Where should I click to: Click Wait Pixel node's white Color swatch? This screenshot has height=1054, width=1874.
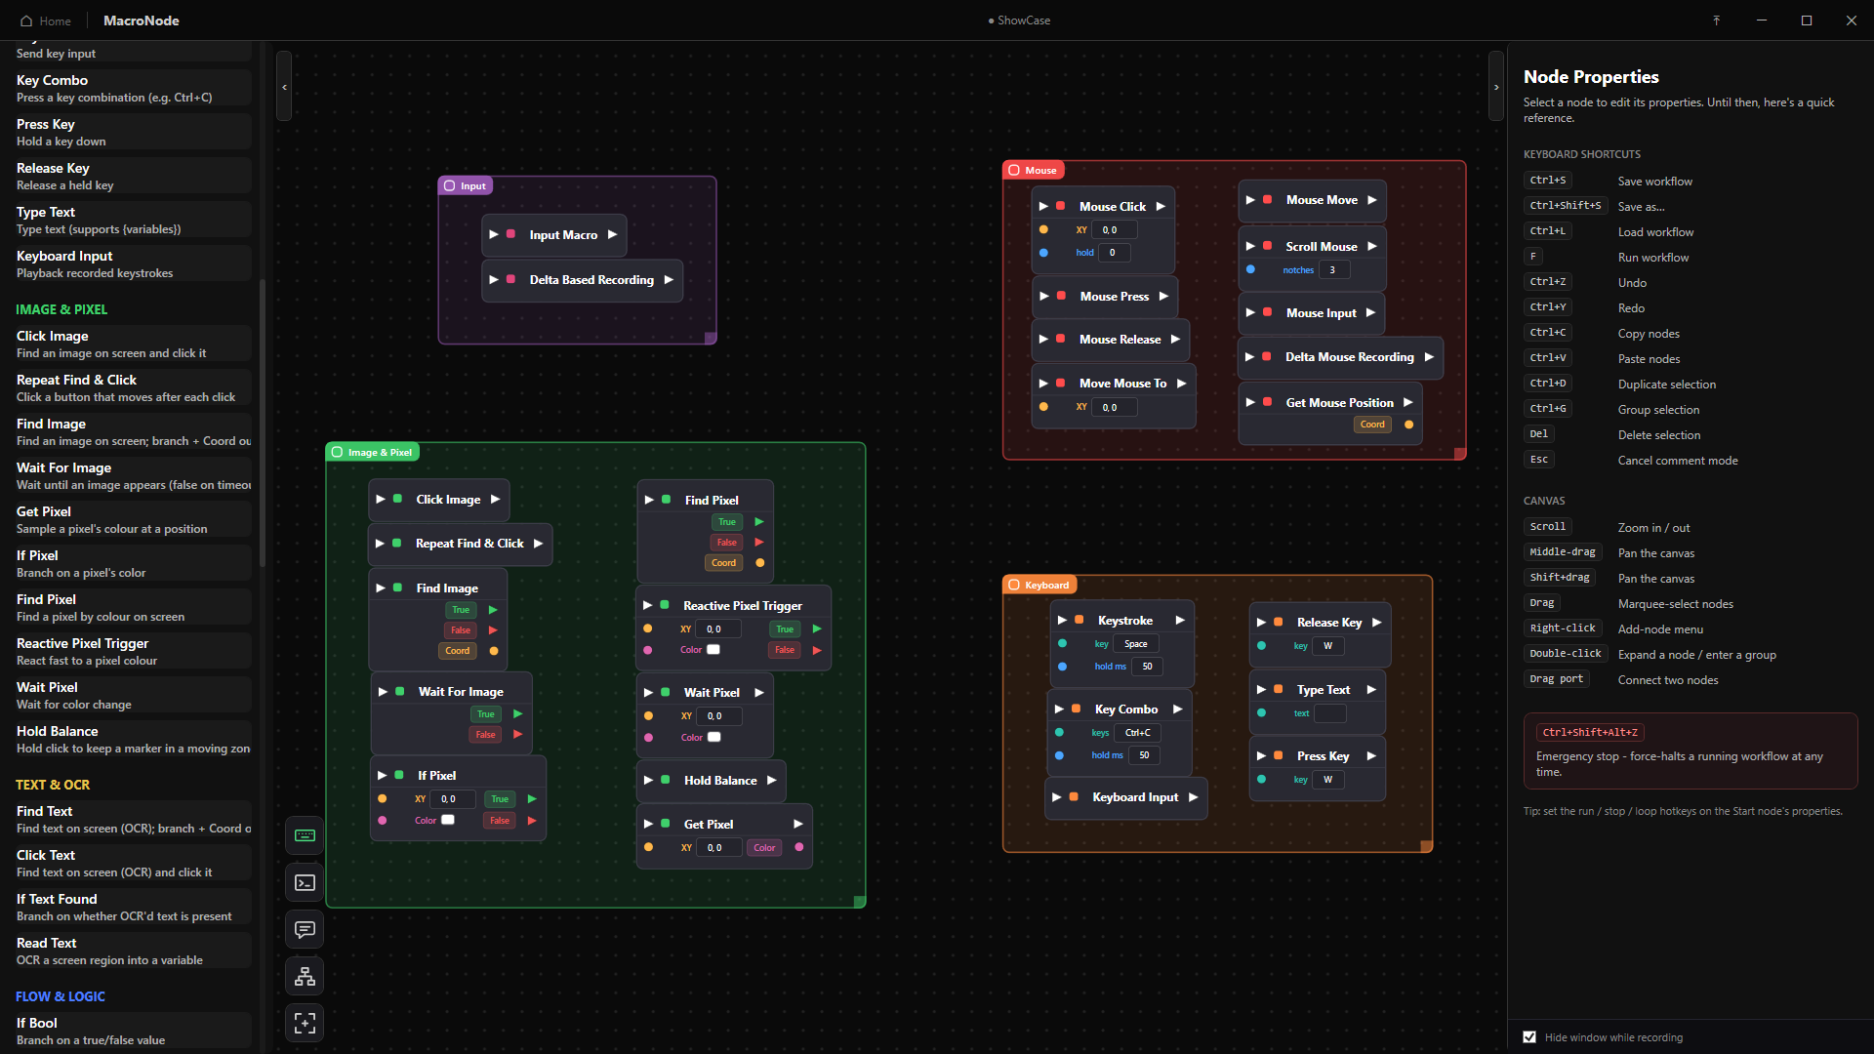pyautogui.click(x=714, y=737)
